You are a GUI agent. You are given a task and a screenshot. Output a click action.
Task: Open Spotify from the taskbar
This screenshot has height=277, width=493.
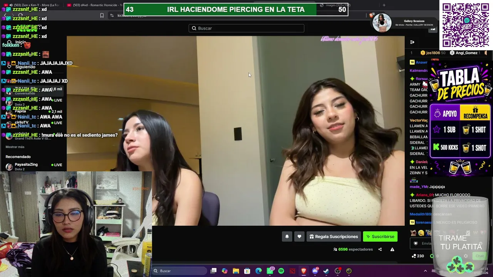coord(281,271)
